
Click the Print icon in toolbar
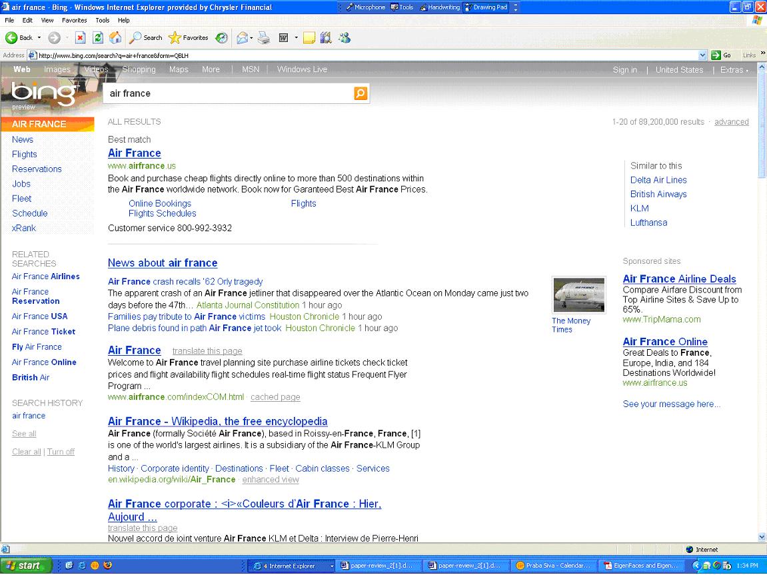click(264, 38)
